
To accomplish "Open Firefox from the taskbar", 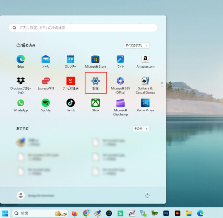I will click(x=75, y=213).
